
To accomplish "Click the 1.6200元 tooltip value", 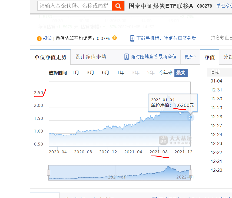I will point(184,105).
